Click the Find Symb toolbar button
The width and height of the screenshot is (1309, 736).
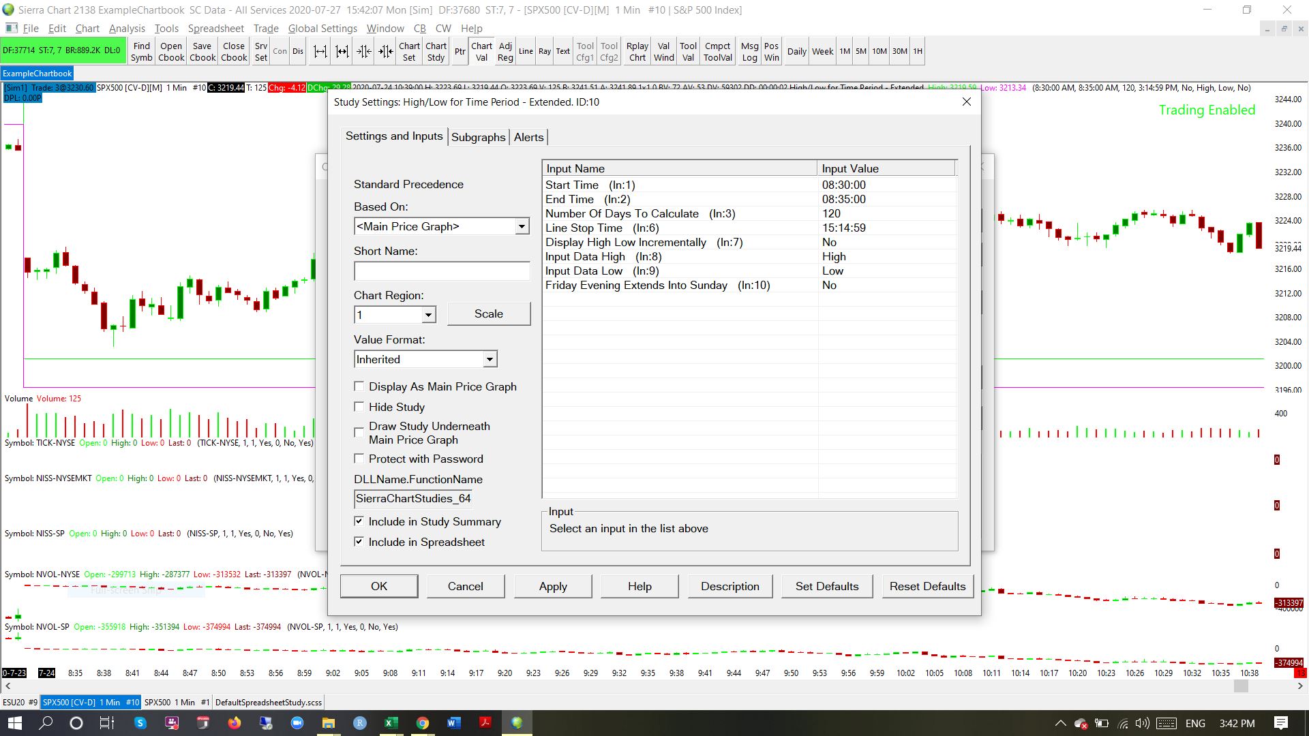(141, 52)
